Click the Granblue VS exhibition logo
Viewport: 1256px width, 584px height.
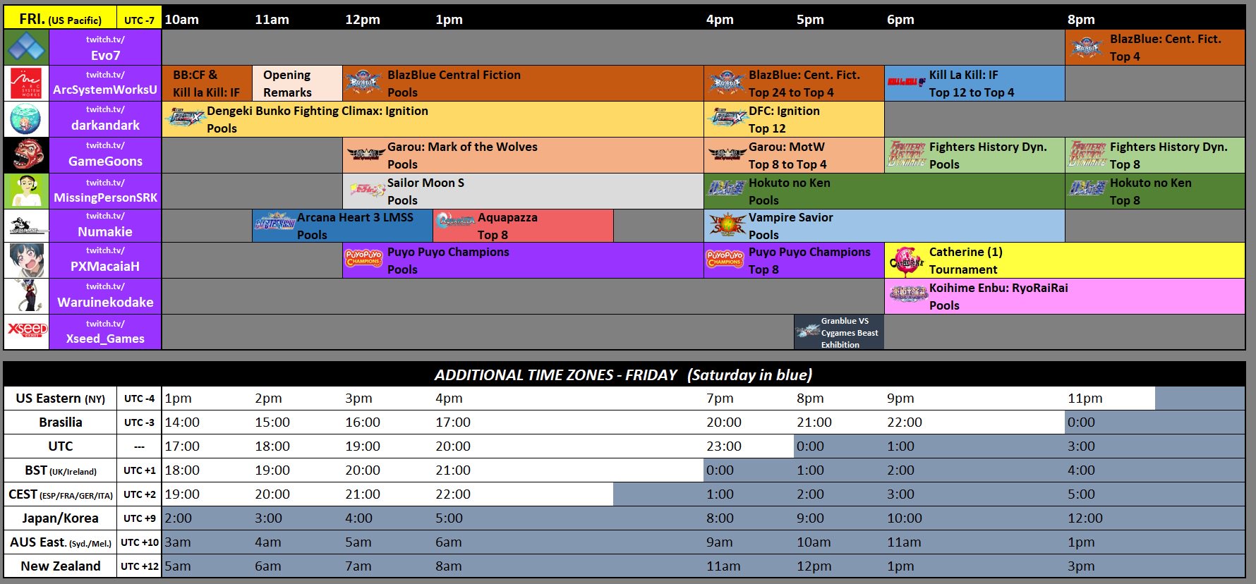tap(807, 331)
